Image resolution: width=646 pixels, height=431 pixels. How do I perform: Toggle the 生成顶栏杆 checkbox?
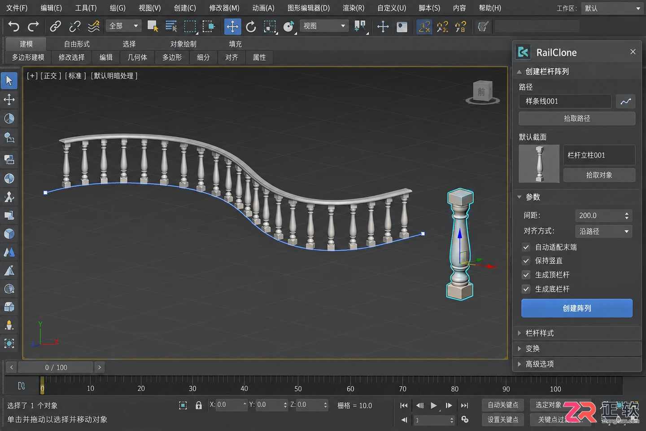click(x=526, y=275)
